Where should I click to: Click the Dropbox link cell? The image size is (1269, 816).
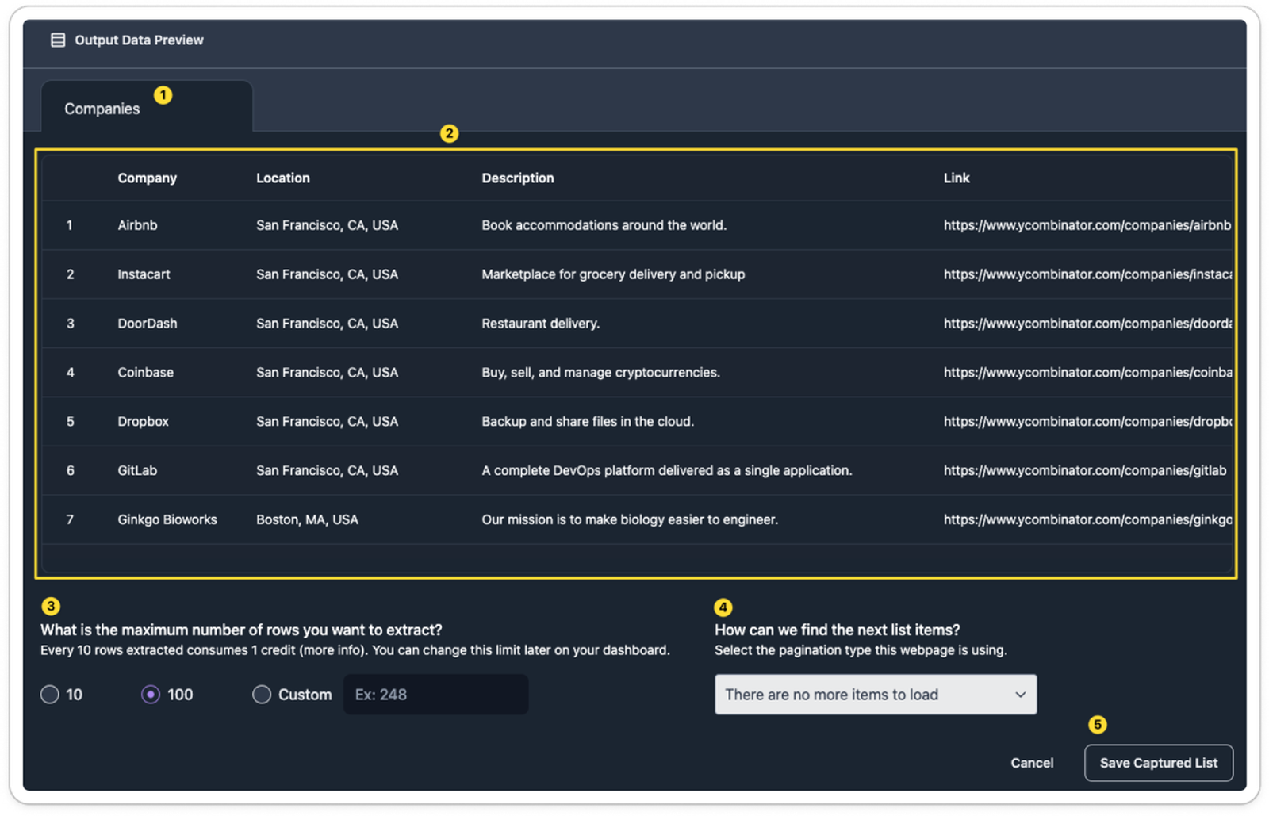1087,422
